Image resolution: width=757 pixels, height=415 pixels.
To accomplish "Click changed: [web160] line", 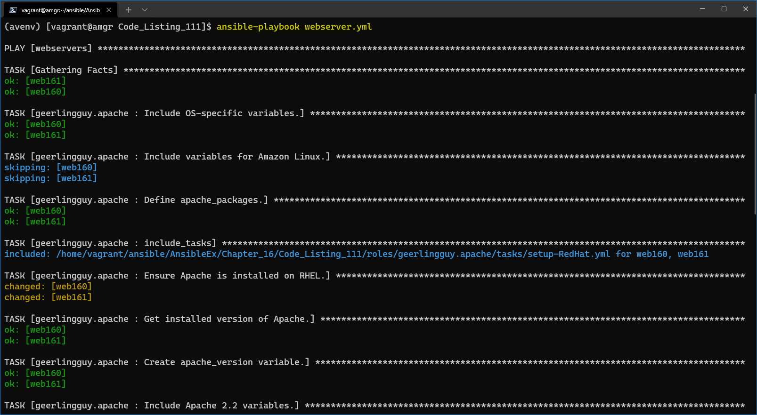I will pyautogui.click(x=48, y=287).
